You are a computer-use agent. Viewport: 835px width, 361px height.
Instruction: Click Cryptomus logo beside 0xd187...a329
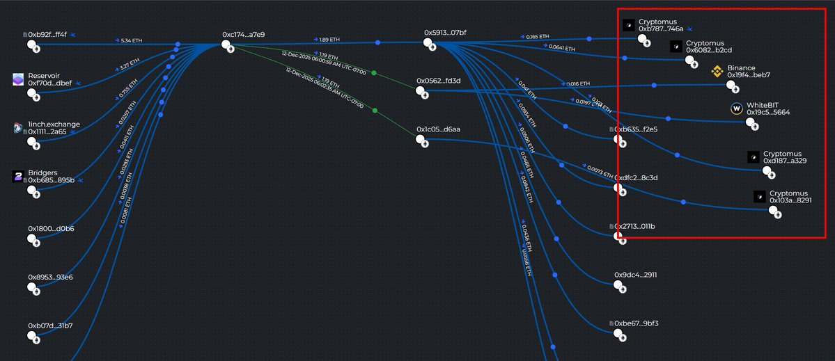point(754,157)
